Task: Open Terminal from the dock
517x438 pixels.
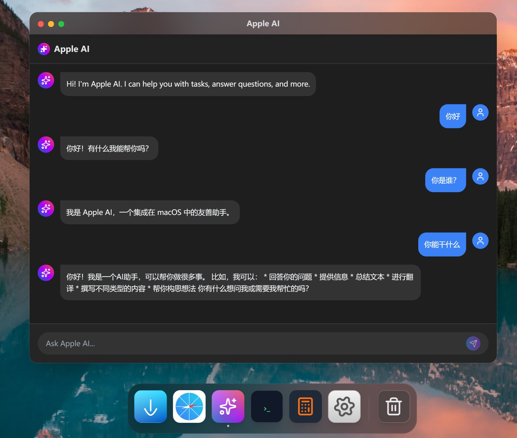Action: tap(267, 406)
